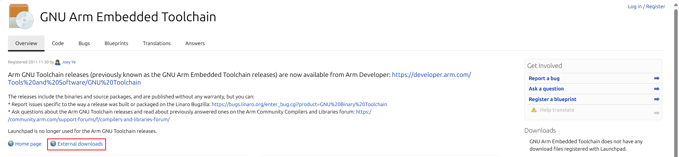Click the arrow icon for Ask a question
This screenshot has width=679, height=157.
tap(657, 89)
